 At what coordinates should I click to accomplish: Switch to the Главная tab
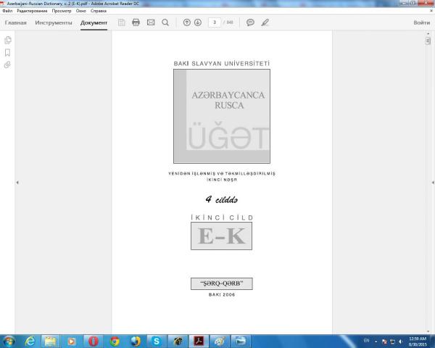(x=15, y=22)
